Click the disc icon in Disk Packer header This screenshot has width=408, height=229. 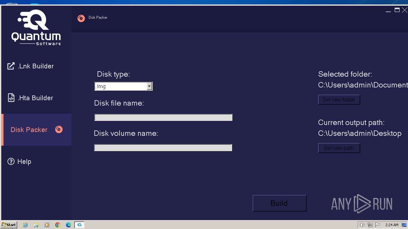[81, 18]
